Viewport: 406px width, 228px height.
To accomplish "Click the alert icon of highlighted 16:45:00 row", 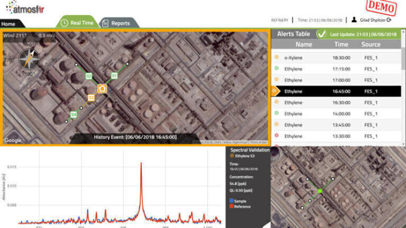I will coord(274,91).
